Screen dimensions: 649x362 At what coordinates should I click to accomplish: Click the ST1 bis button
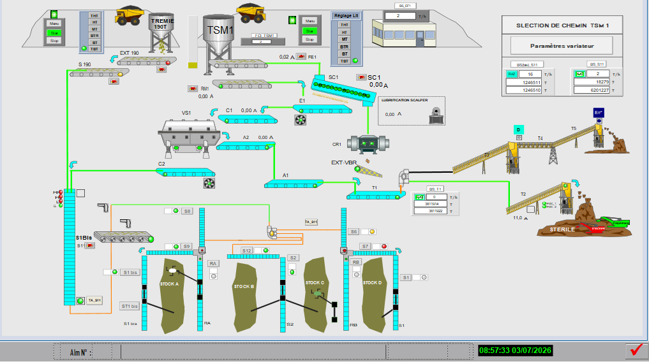coord(130,306)
